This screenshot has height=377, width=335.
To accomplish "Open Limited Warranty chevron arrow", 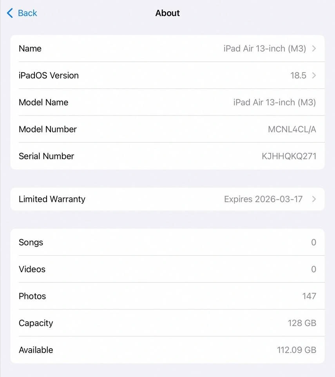I will pos(314,199).
